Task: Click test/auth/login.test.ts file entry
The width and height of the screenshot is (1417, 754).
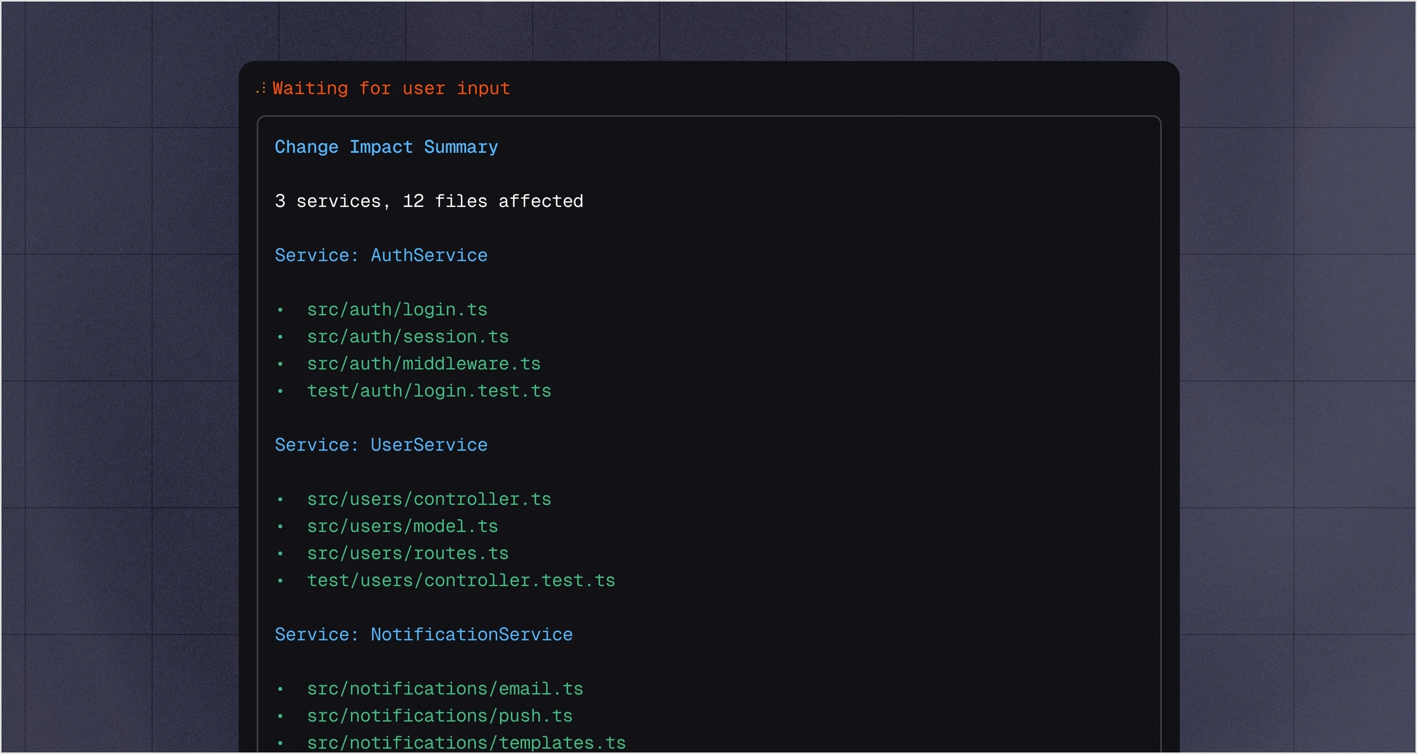Action: (x=429, y=391)
